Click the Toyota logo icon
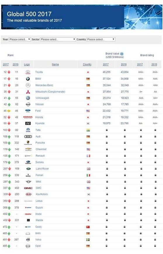The image size is (163, 254). click(x=28, y=72)
